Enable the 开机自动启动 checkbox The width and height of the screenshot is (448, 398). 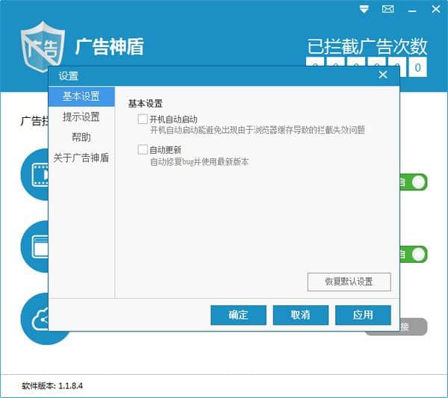143,119
